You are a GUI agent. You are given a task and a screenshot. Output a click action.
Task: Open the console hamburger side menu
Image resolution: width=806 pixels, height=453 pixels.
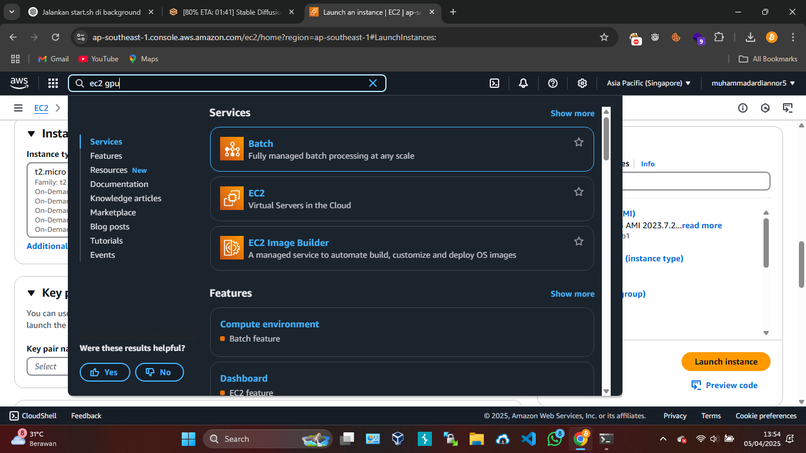[x=19, y=108]
